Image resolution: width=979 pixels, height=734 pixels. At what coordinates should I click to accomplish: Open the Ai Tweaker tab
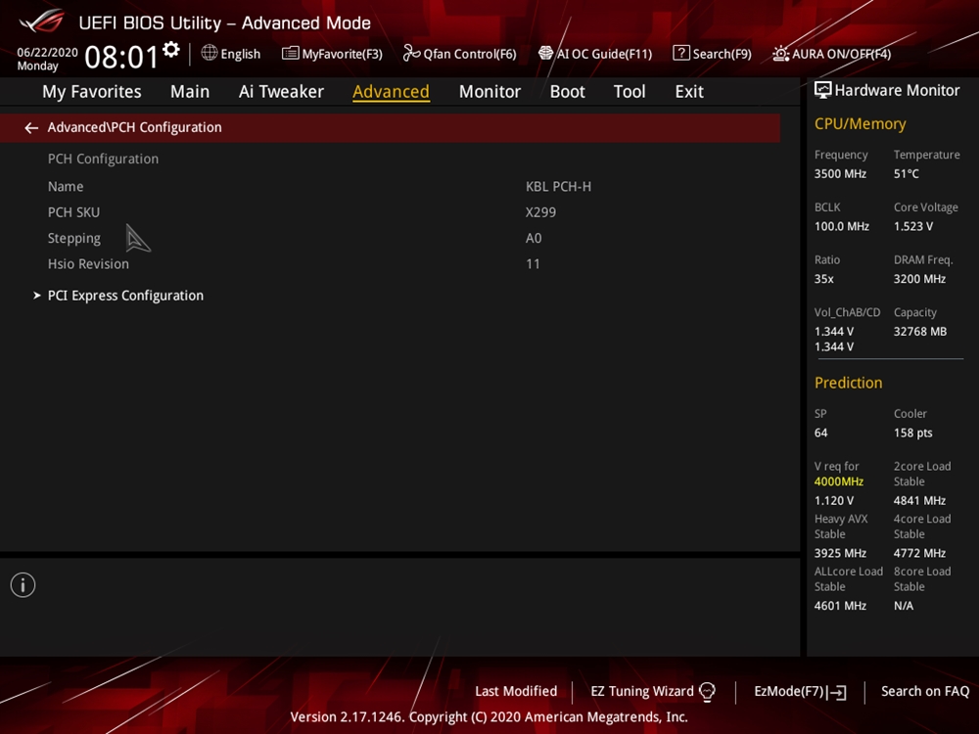coord(281,92)
